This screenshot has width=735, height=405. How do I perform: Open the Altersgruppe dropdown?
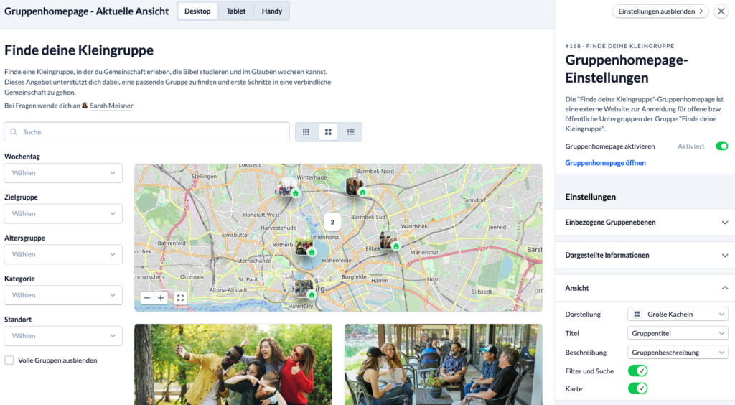tap(63, 254)
